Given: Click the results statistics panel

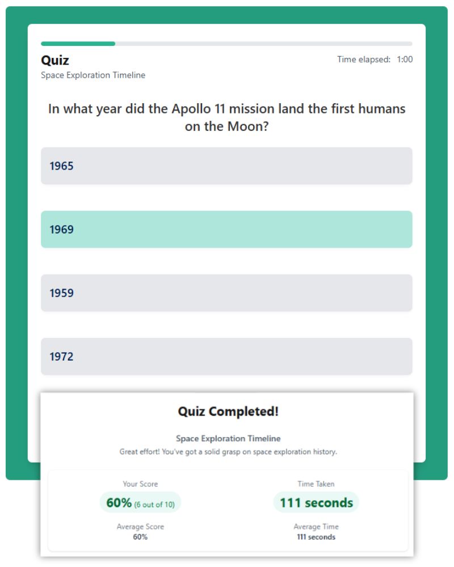Looking at the screenshot, I should click(228, 510).
